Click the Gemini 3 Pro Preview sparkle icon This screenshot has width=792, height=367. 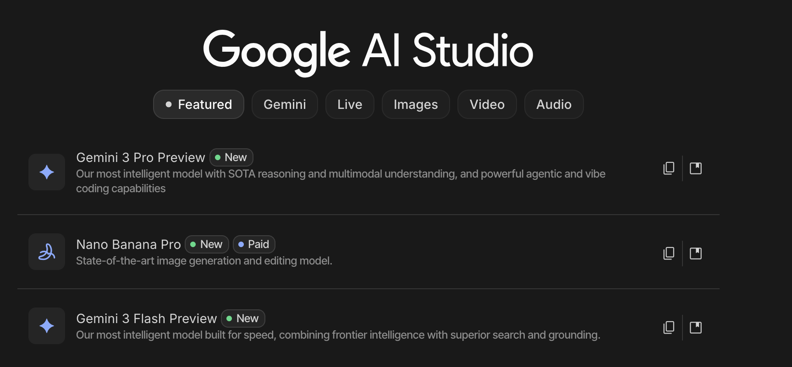(x=47, y=172)
